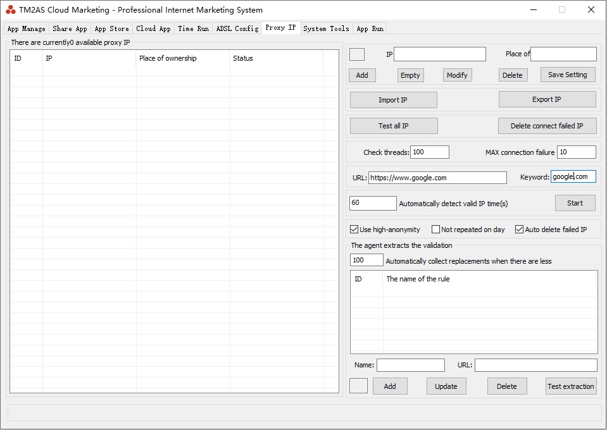The width and height of the screenshot is (607, 430).
Task: Switch to the App Manage tab
Action: coord(26,28)
